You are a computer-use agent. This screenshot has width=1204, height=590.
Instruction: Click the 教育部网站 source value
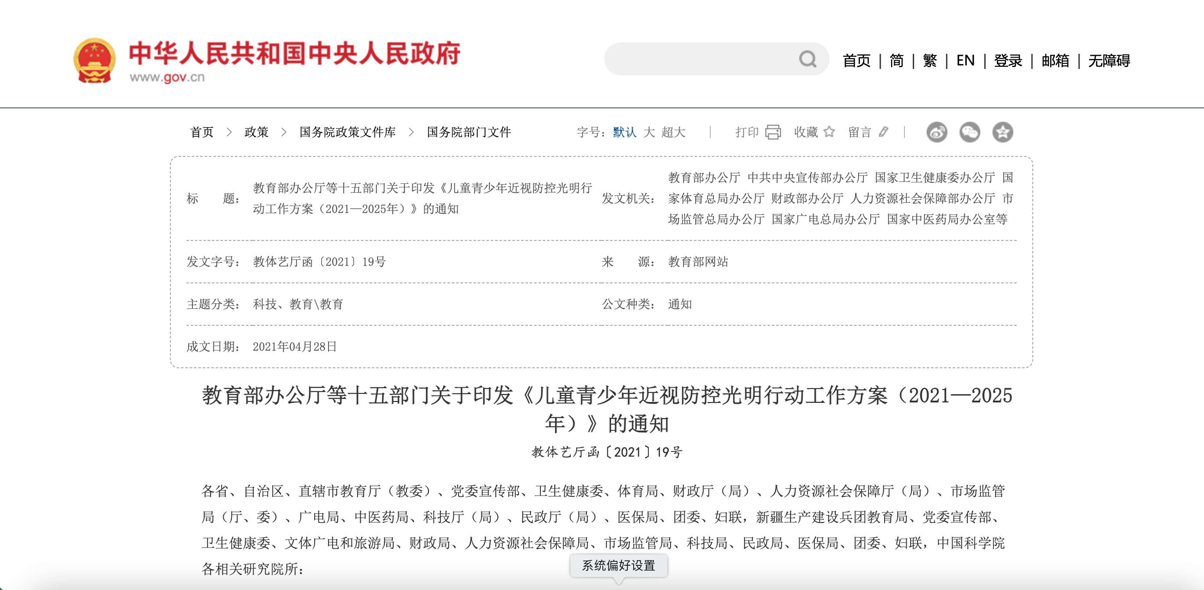(698, 262)
